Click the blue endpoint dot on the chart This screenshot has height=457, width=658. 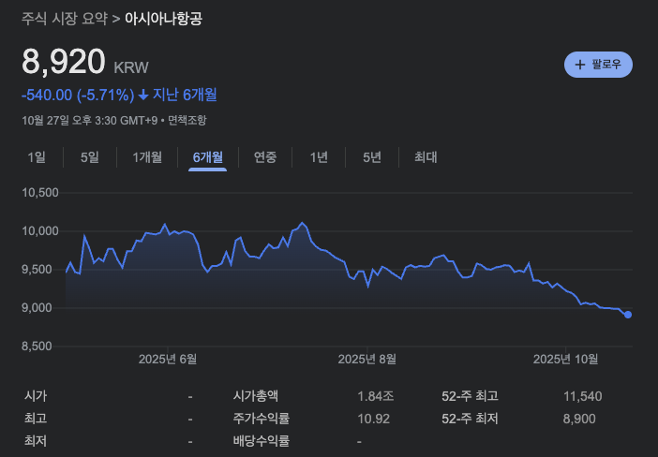(x=628, y=315)
